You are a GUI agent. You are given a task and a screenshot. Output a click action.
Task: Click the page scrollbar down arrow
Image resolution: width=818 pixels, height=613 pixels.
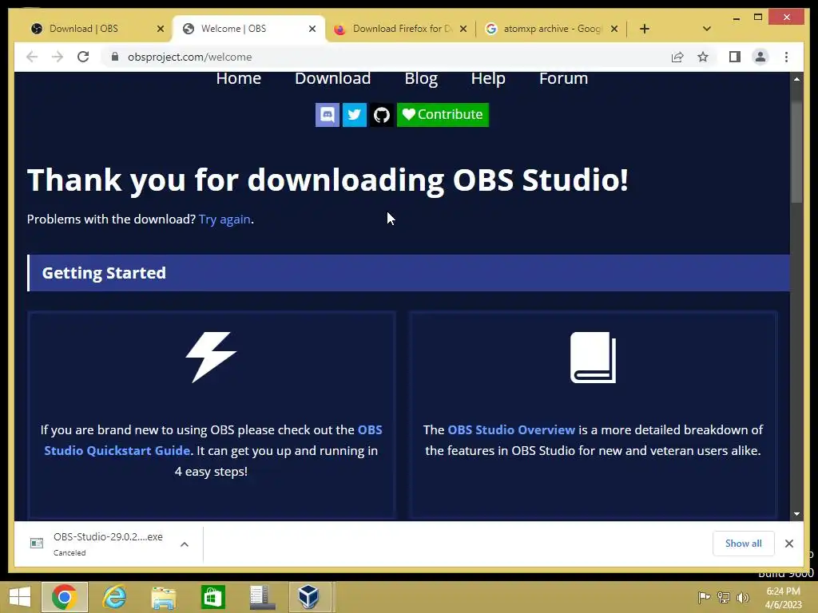click(x=796, y=514)
